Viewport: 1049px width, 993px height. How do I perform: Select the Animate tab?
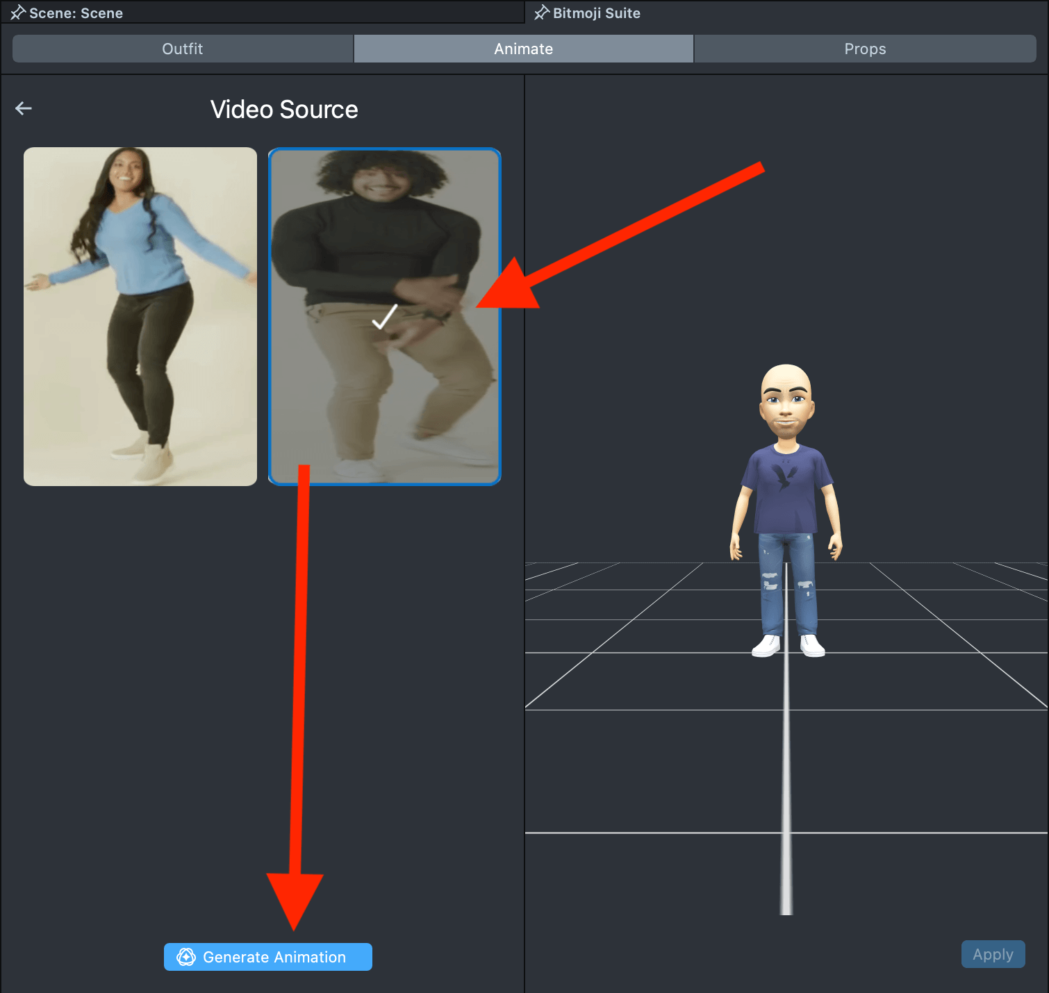pos(523,49)
